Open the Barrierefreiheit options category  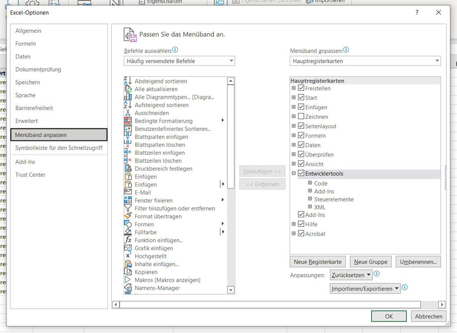coord(59,108)
